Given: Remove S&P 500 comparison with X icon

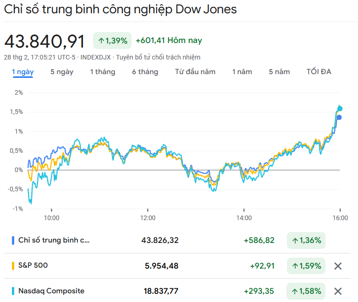Looking at the screenshot, I should pos(338,266).
